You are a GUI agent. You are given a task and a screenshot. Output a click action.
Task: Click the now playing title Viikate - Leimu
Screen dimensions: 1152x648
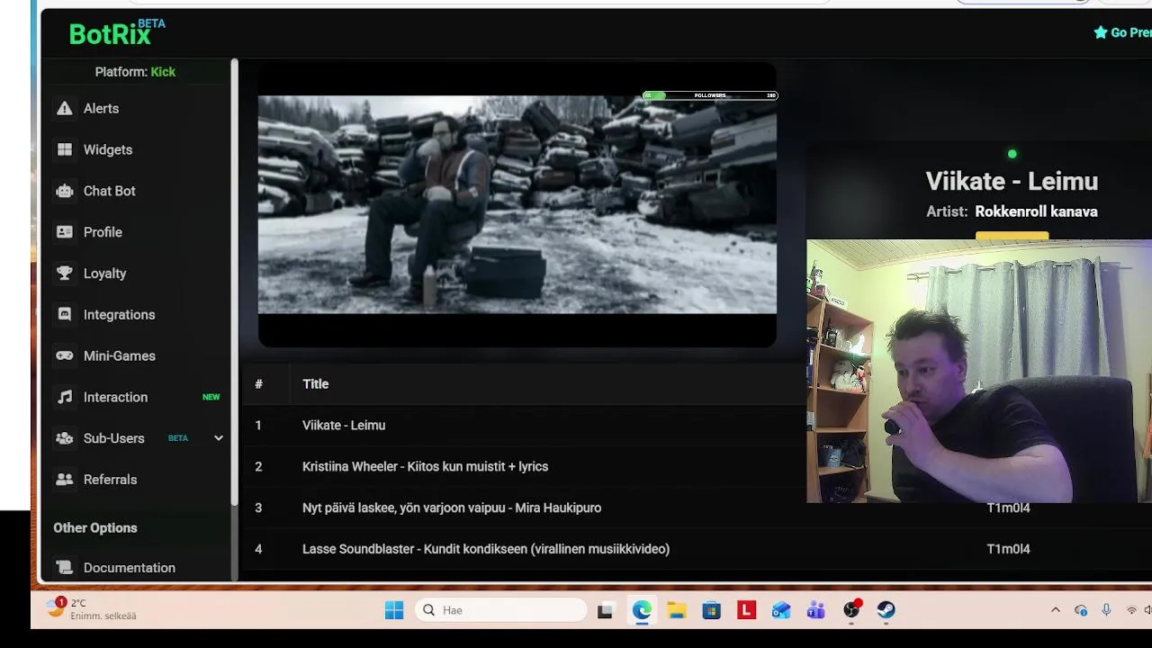[1012, 181]
